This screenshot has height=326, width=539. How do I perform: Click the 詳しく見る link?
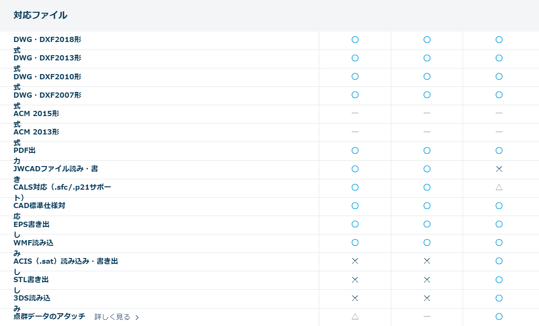pos(112,317)
